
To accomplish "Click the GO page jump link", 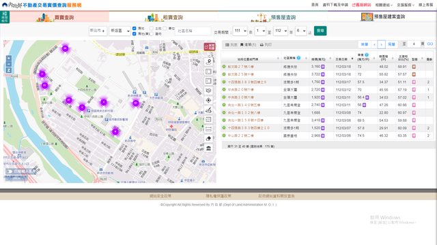I will point(430,44).
